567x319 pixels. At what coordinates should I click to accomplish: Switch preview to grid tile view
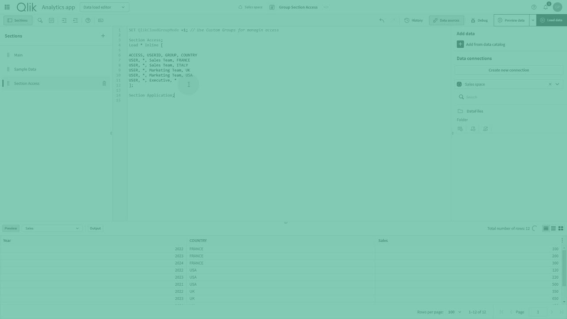coord(561,229)
